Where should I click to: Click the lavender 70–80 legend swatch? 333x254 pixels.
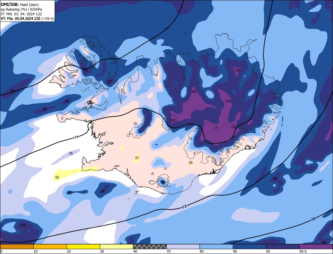pos(183,247)
